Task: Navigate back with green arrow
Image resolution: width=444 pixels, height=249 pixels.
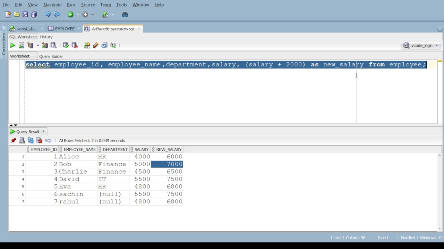Action: 70,15
